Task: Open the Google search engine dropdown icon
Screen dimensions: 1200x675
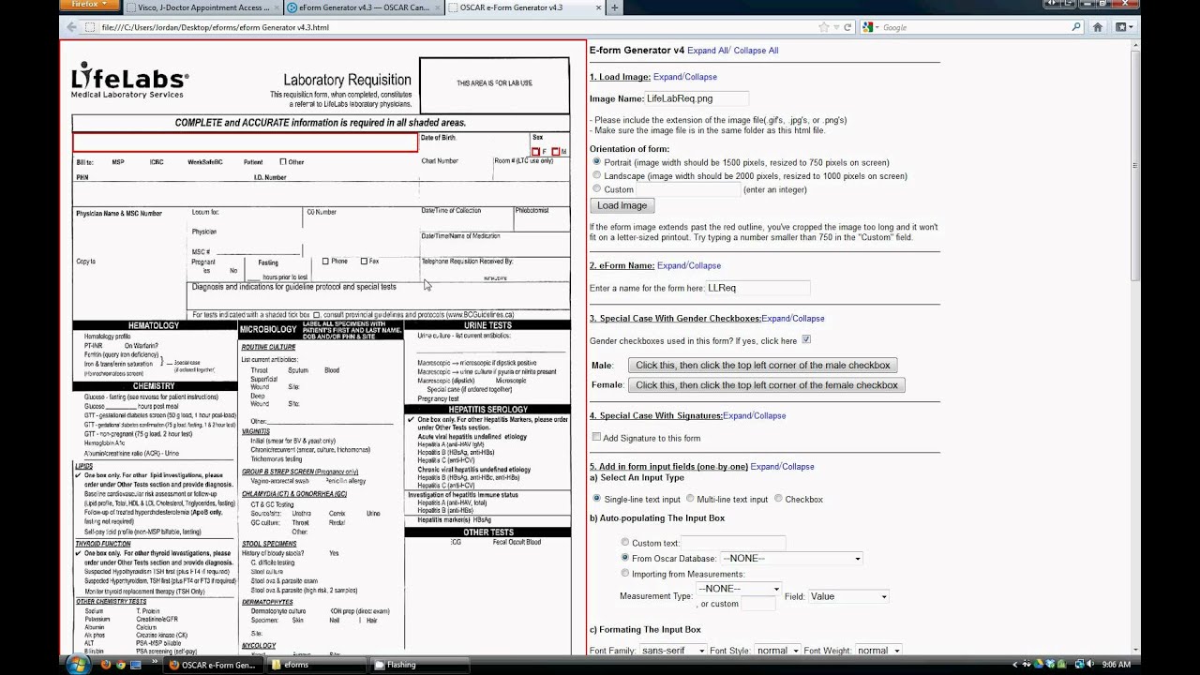Action: [871, 27]
